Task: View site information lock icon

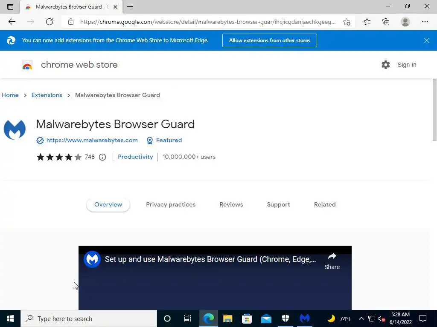Action: click(x=71, y=22)
